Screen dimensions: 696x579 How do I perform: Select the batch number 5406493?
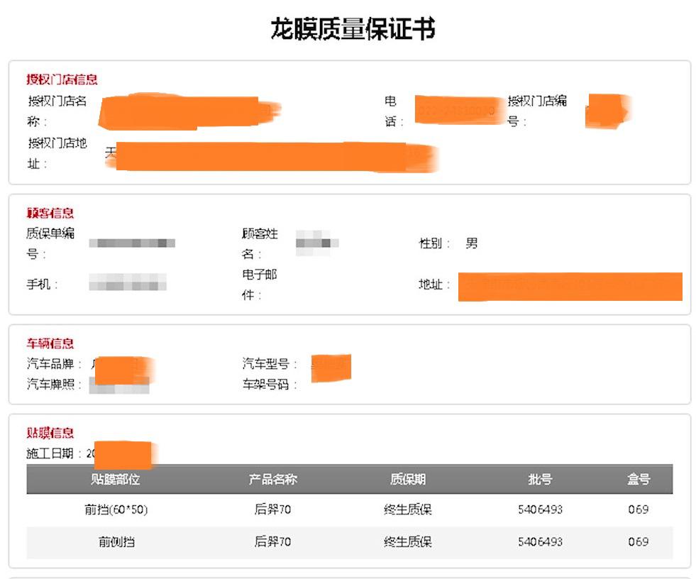[x=541, y=509]
